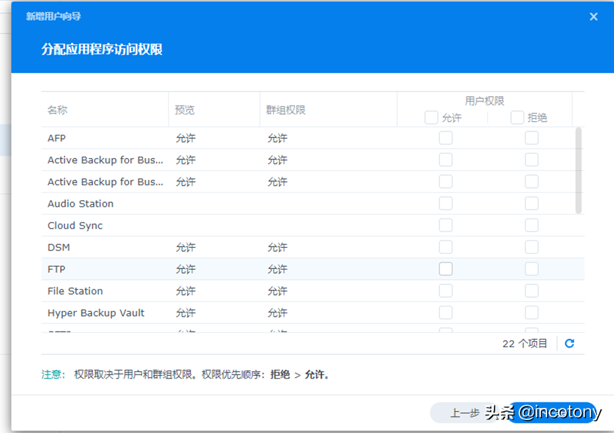Click the 22 个项目 item count

[x=525, y=344]
